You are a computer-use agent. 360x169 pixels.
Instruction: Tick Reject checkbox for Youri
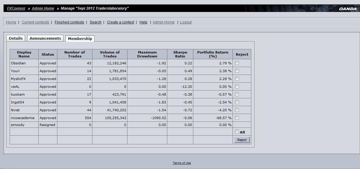click(237, 71)
